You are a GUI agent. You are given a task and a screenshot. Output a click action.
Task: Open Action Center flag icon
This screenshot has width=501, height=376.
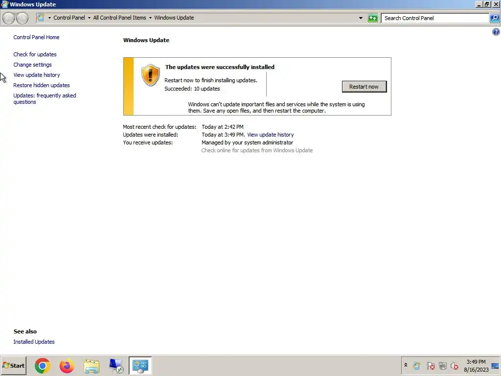click(431, 365)
